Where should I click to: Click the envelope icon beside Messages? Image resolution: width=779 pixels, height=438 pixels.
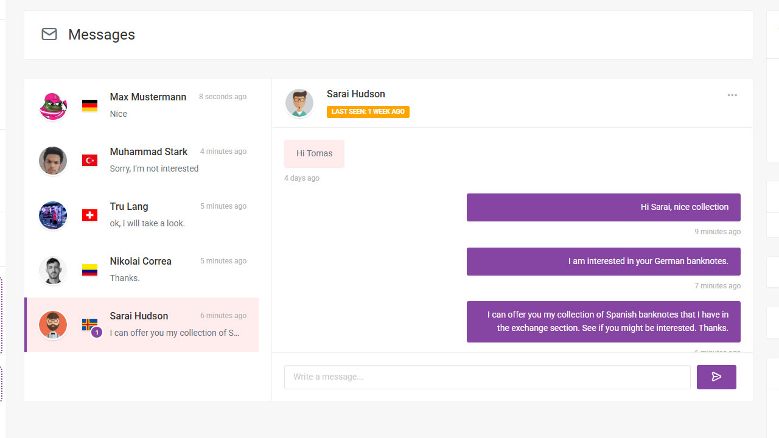[49, 35]
